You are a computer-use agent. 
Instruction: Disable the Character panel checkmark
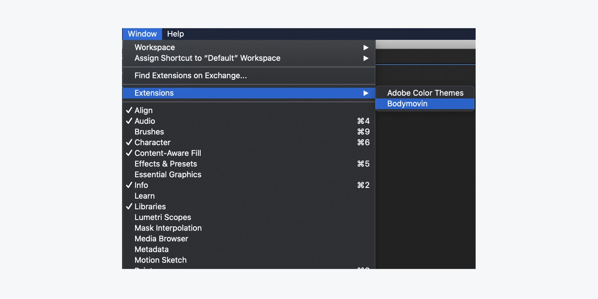click(152, 142)
